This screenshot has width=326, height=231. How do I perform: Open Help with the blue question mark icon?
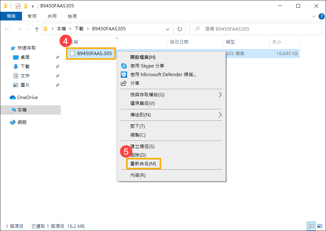321,16
